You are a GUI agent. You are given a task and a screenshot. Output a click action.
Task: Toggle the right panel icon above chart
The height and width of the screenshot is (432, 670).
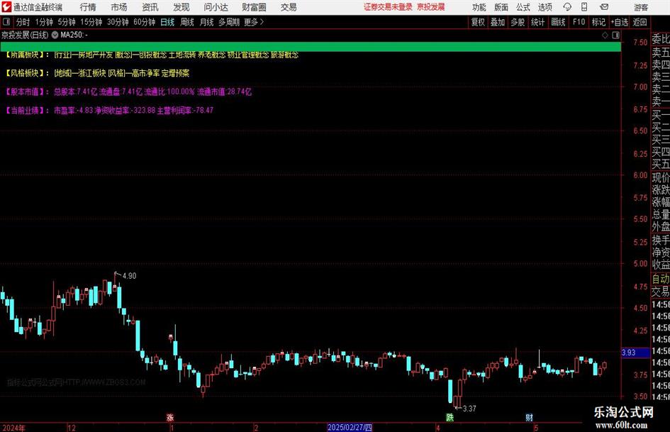615,35
